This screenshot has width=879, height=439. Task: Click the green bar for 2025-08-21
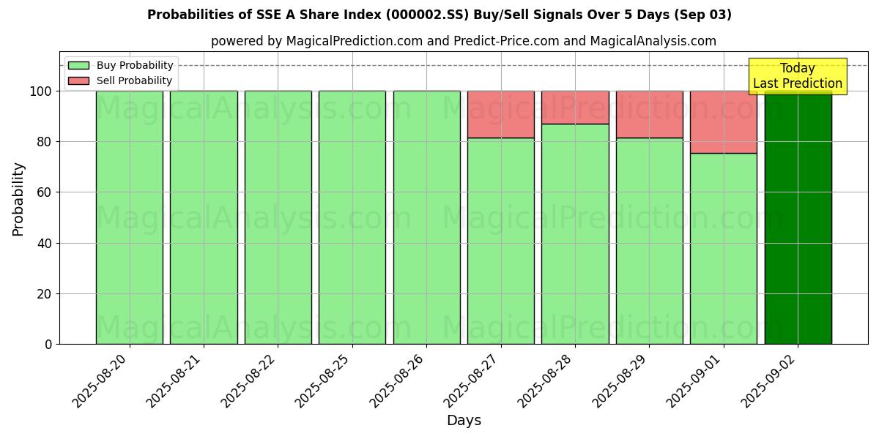pos(204,217)
